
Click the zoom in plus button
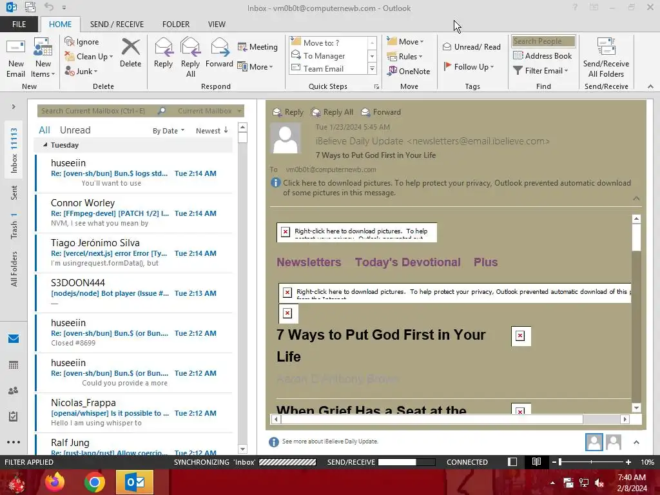point(628,461)
